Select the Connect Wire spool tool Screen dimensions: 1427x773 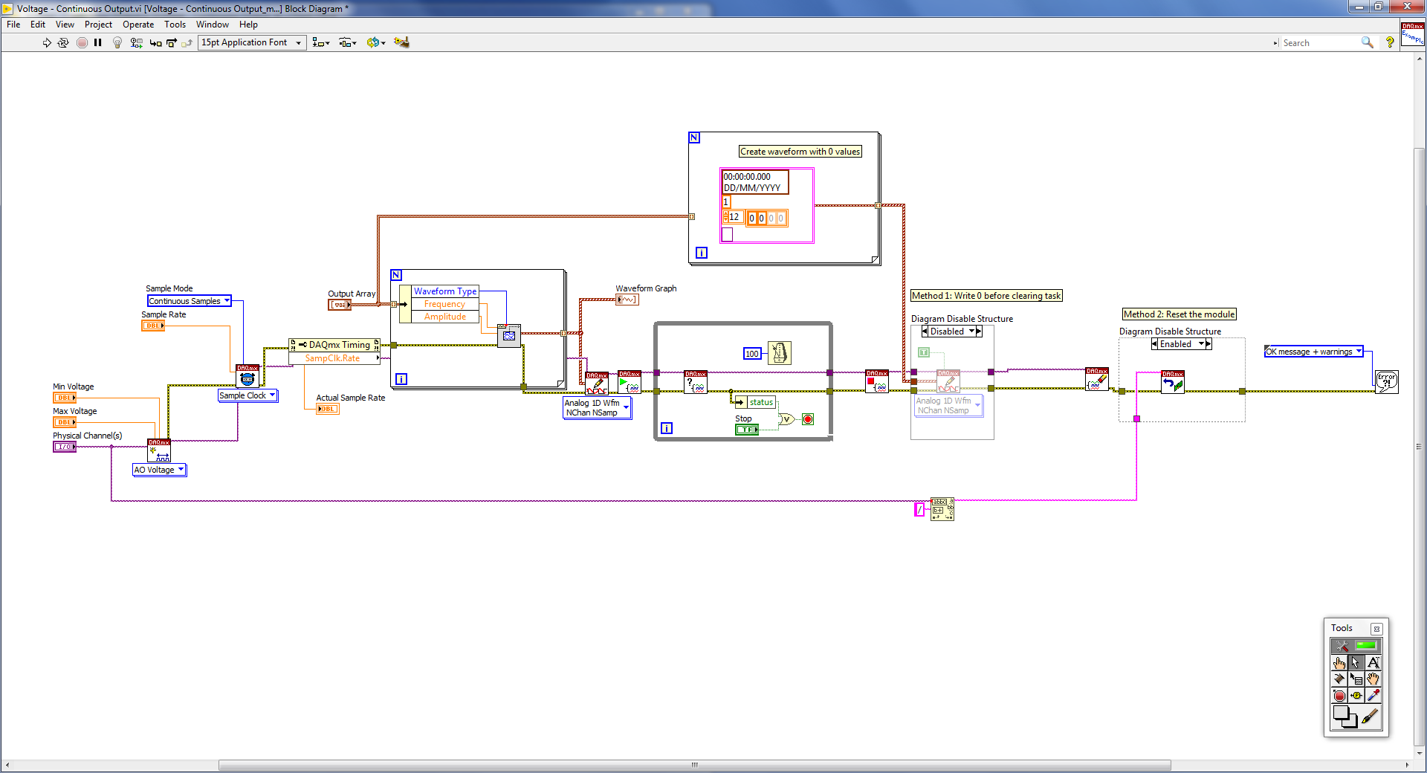pyautogui.click(x=1339, y=679)
